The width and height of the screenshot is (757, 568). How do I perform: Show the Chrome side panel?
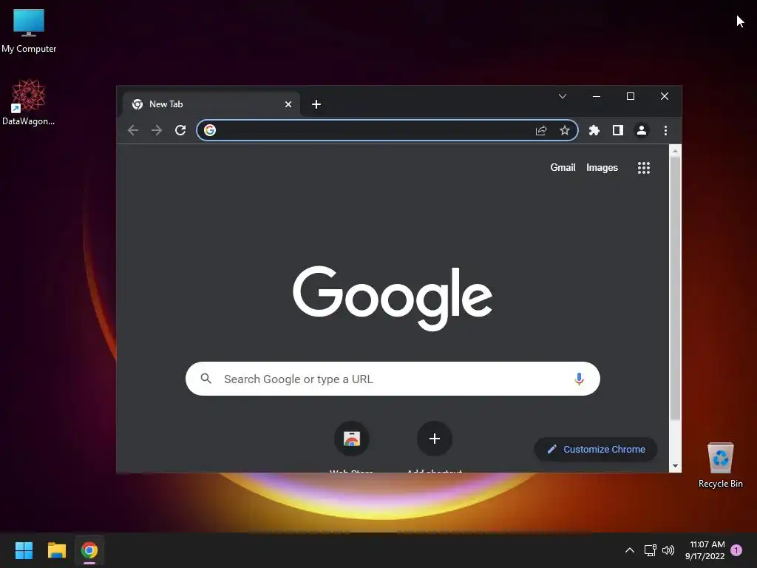click(618, 130)
